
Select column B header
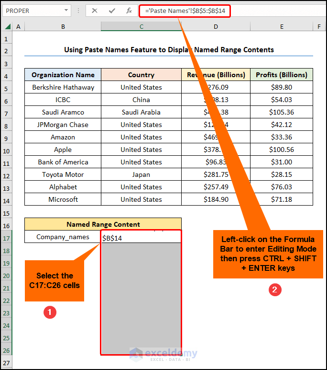click(63, 27)
